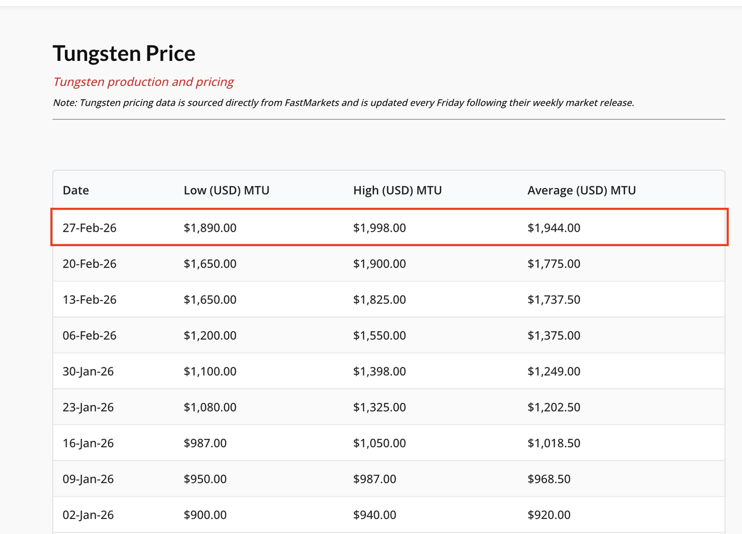Viewport: 742px width, 534px height.
Task: Click the Date column header
Action: [x=76, y=190]
